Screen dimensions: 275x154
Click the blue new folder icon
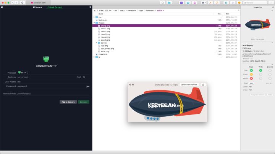pos(169,3)
